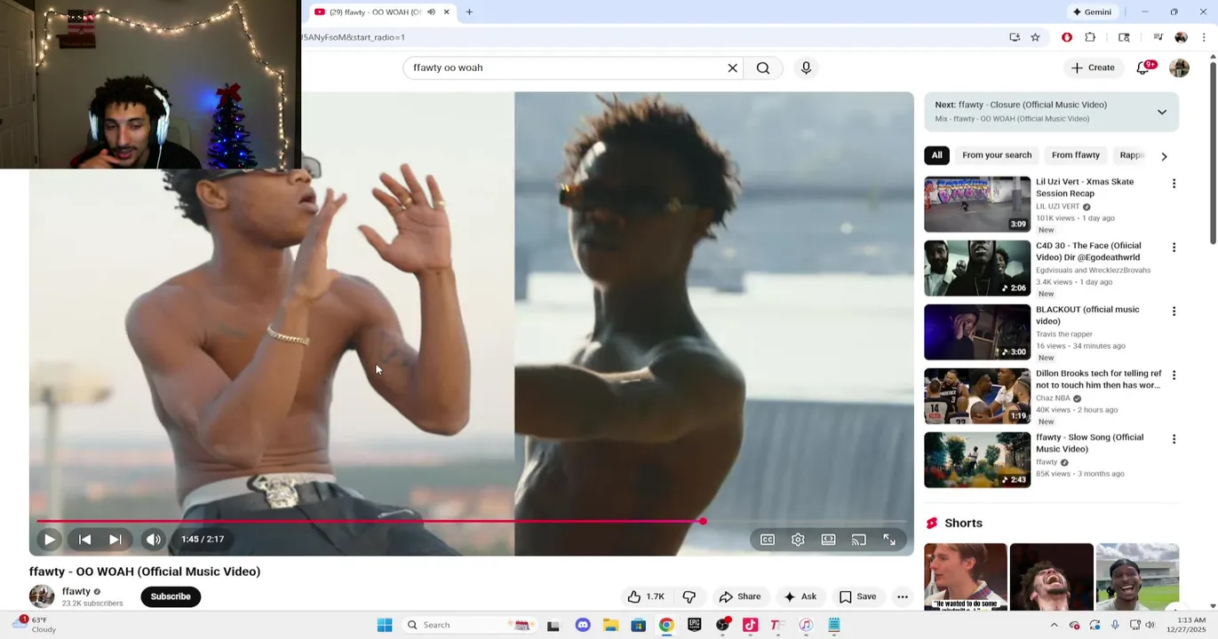Like the OO WOAH video
1218x639 pixels.
[x=646, y=596]
